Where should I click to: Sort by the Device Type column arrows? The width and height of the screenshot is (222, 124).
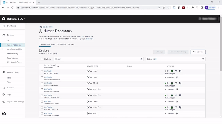click(100, 66)
